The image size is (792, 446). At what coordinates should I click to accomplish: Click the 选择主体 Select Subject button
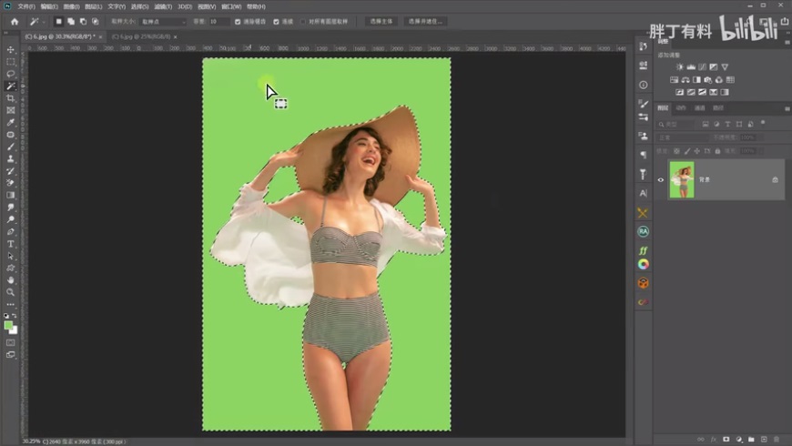381,21
